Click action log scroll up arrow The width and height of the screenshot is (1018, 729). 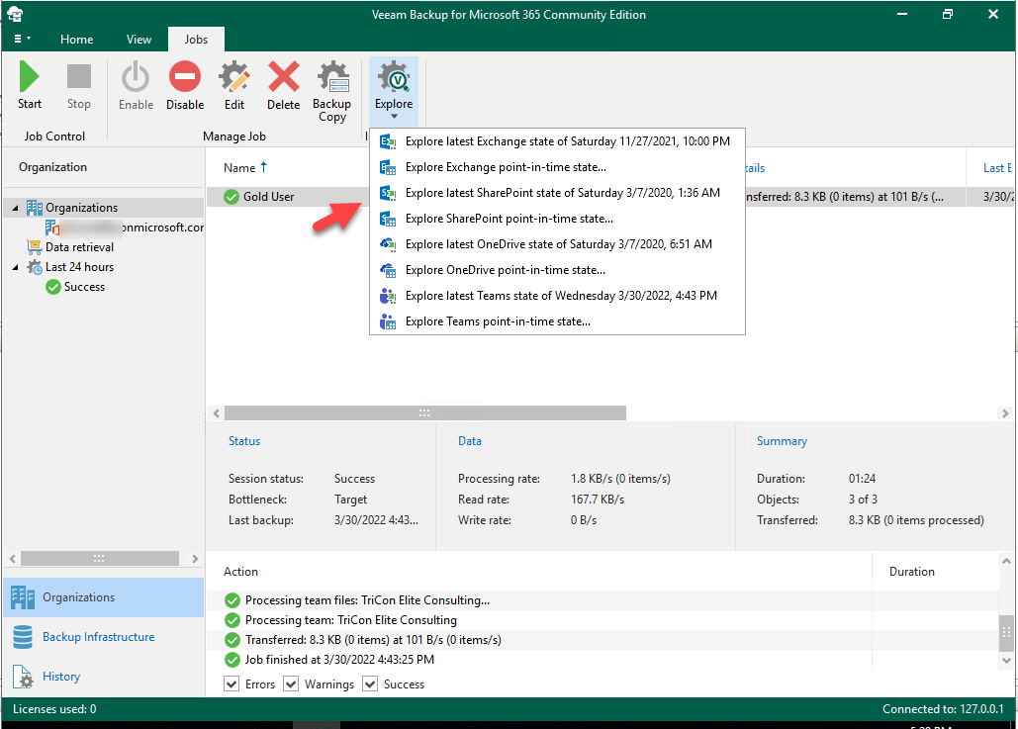coord(1006,562)
